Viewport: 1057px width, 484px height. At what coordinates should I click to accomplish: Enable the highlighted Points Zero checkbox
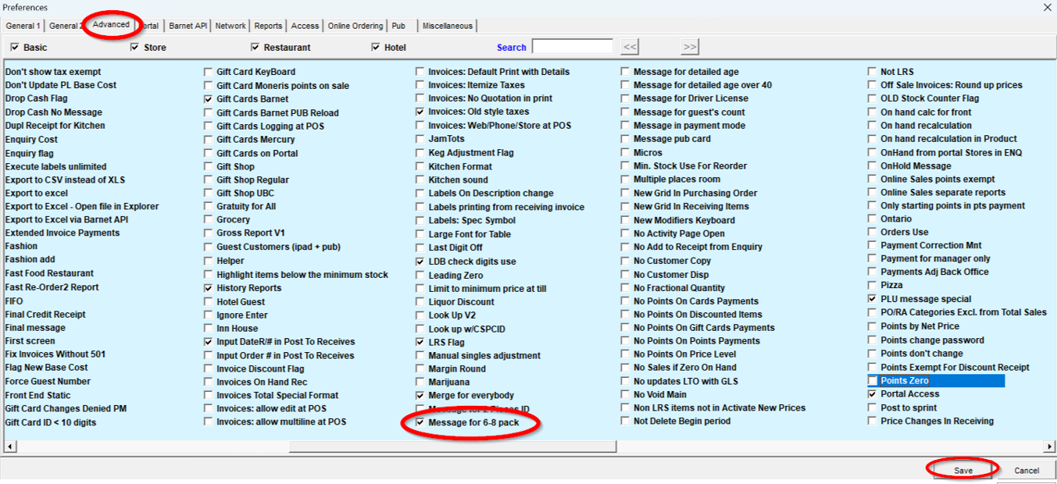click(x=873, y=381)
